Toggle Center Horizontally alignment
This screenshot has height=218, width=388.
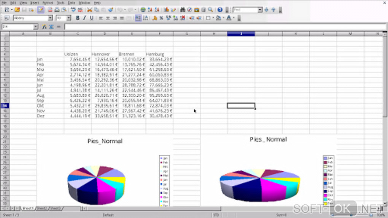(x=108, y=18)
